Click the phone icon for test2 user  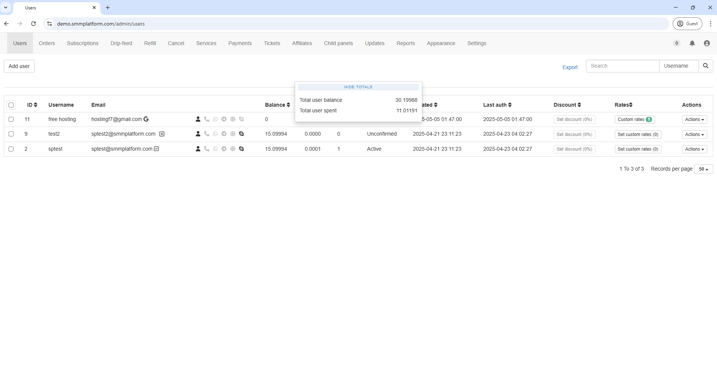pos(206,134)
